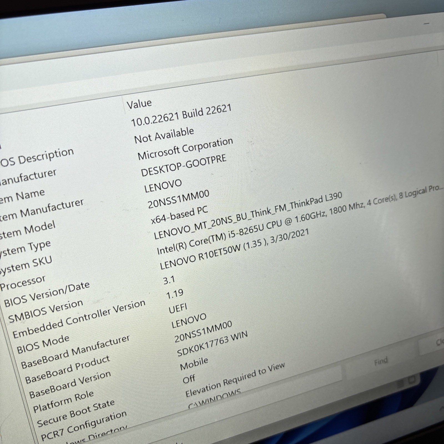Select the SMBIOS Version item label
Screen dimensions: 444x444
coord(46,311)
